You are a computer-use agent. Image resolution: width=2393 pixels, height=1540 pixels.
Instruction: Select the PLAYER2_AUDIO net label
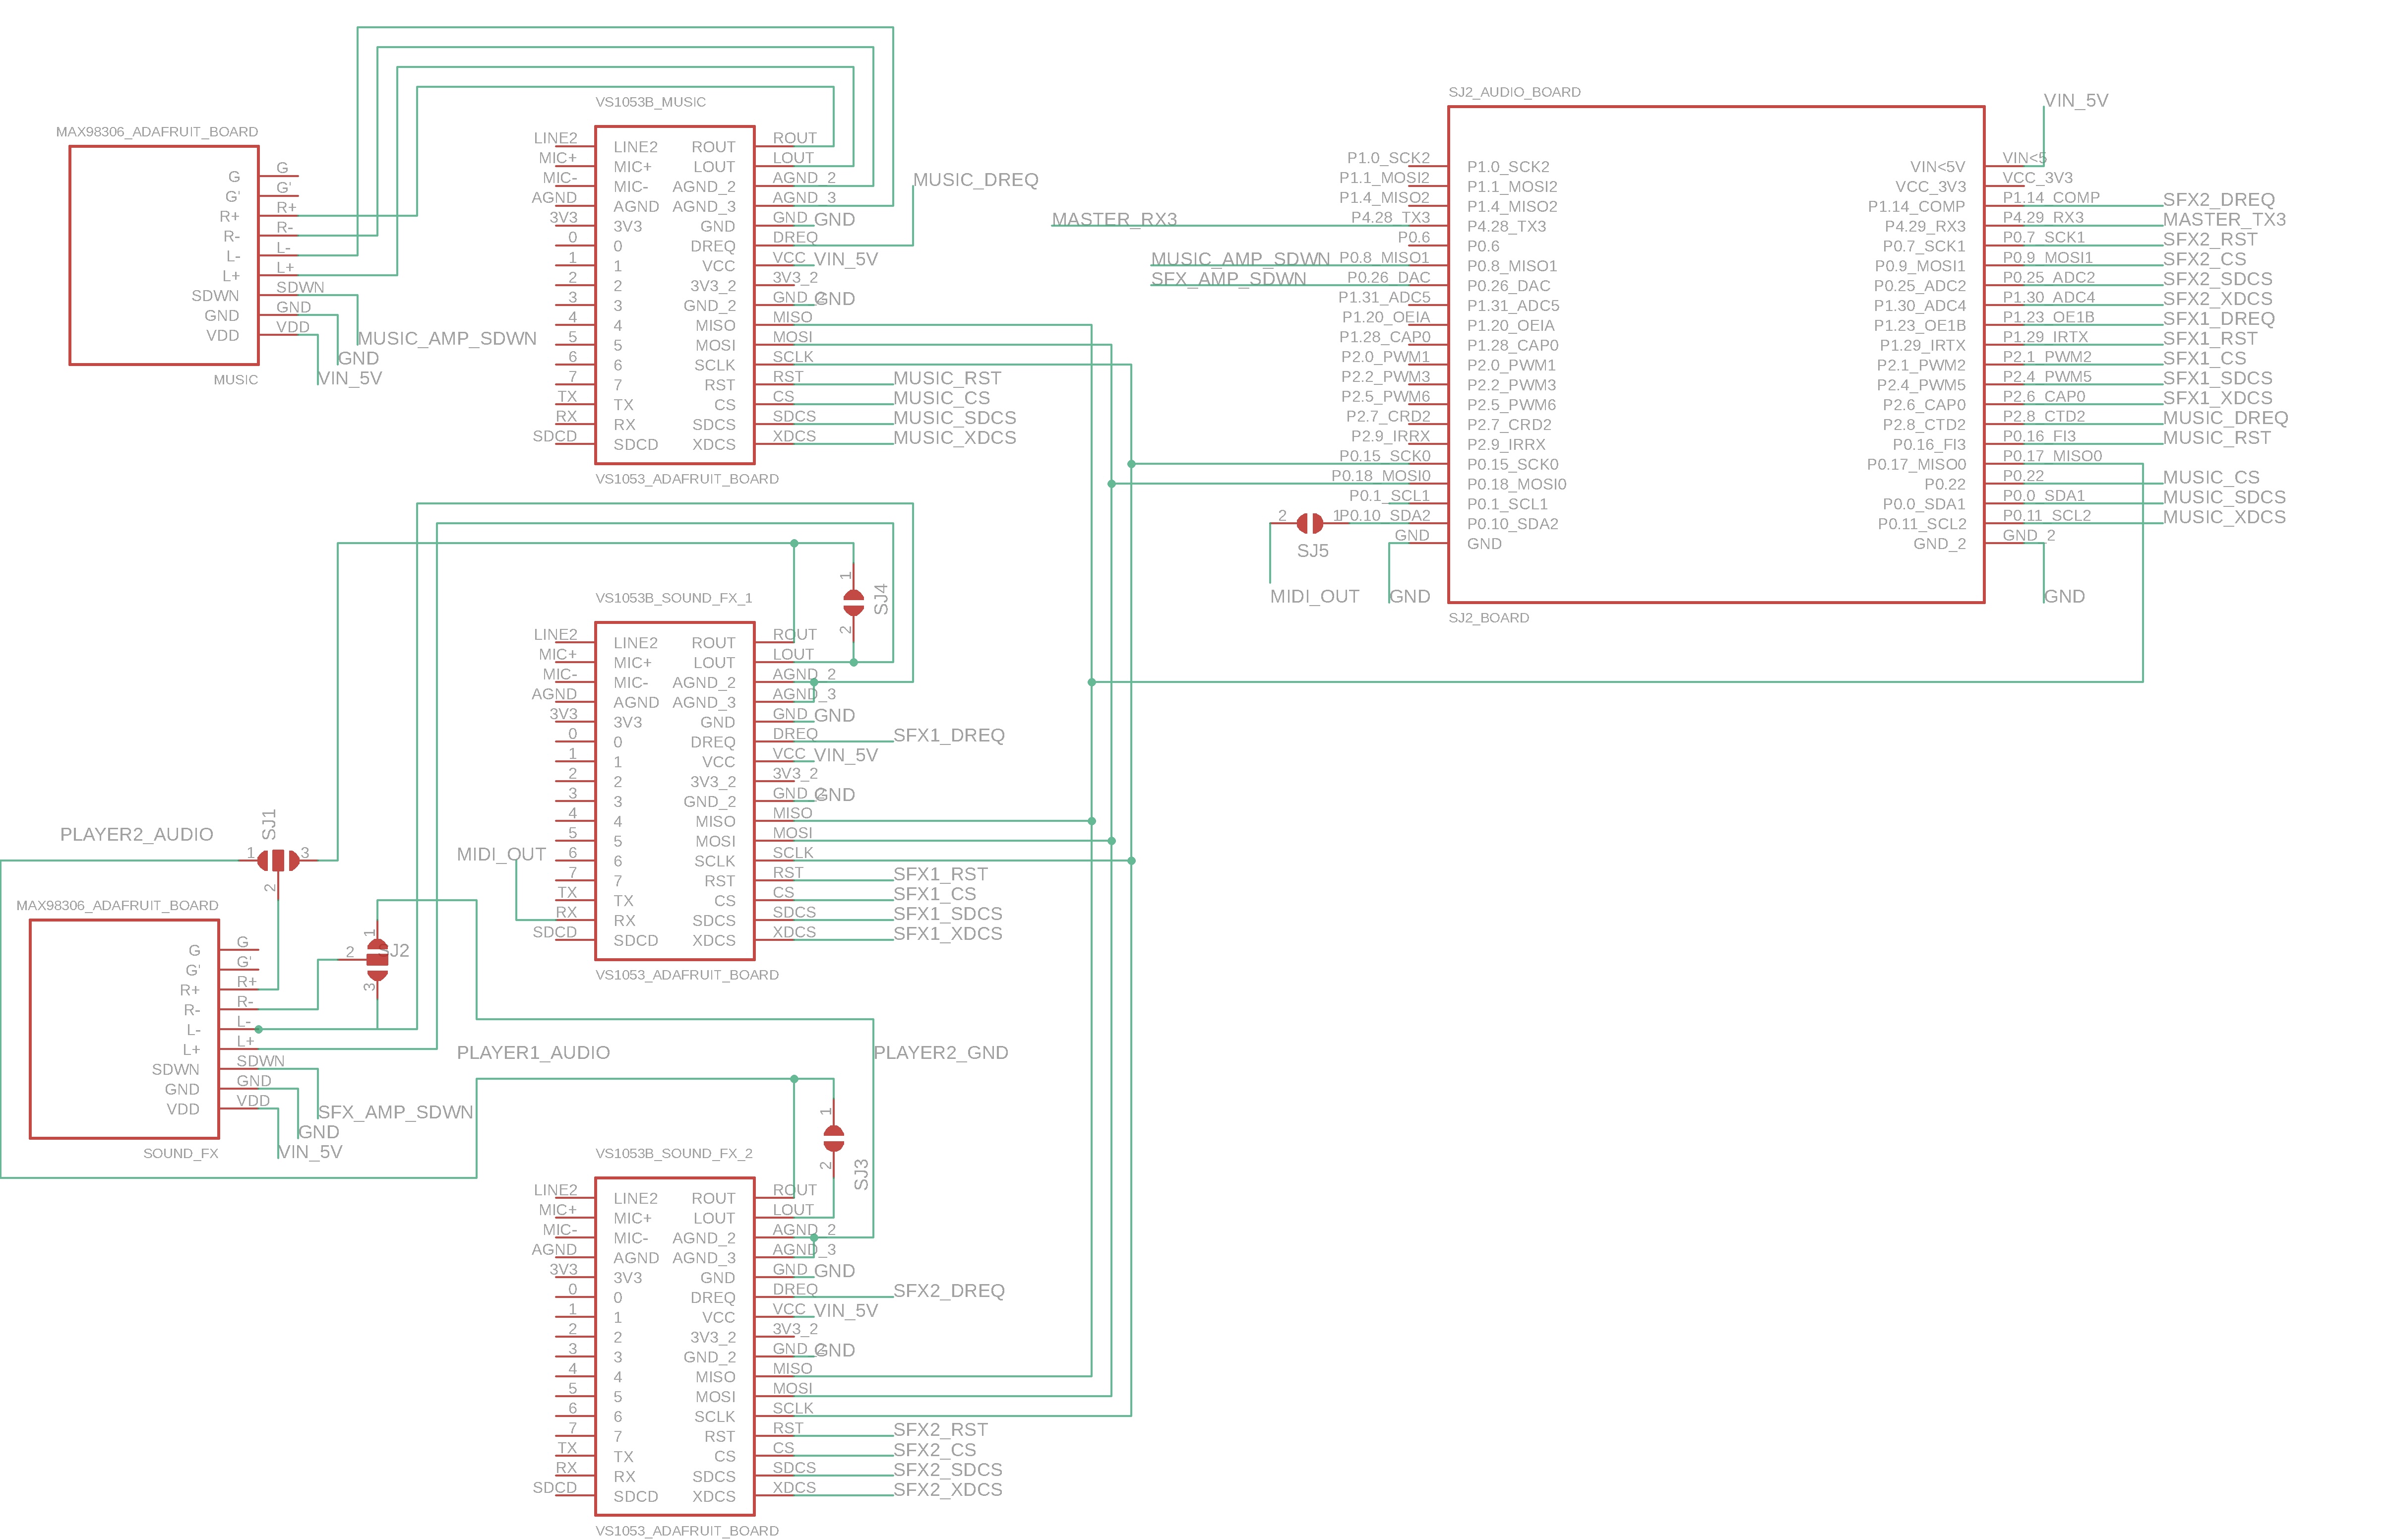[x=137, y=834]
